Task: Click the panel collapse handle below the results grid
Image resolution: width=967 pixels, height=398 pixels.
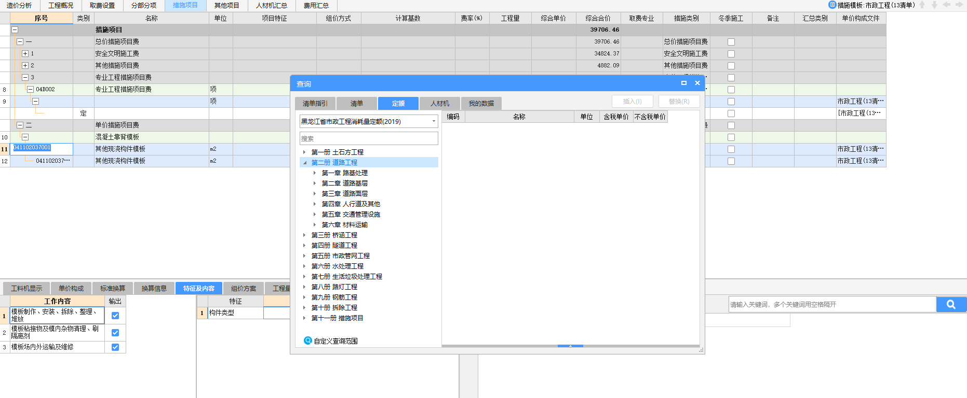Action: point(570,346)
